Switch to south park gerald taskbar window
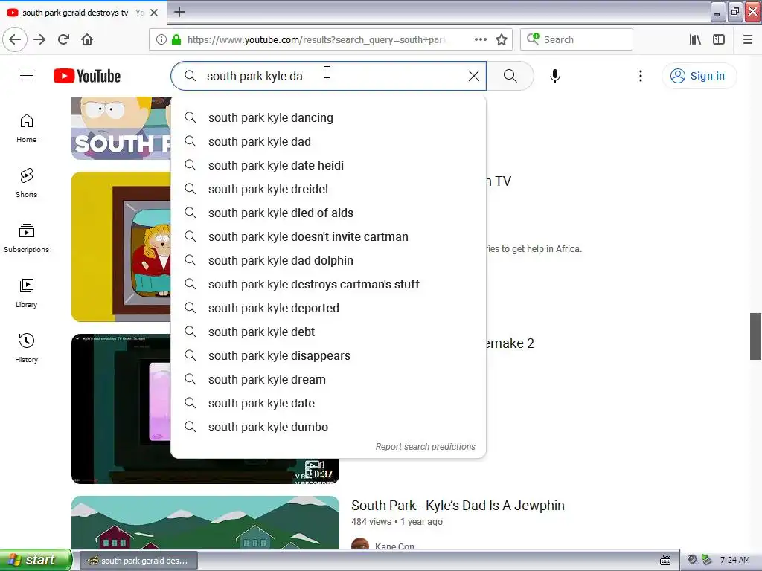 138,561
